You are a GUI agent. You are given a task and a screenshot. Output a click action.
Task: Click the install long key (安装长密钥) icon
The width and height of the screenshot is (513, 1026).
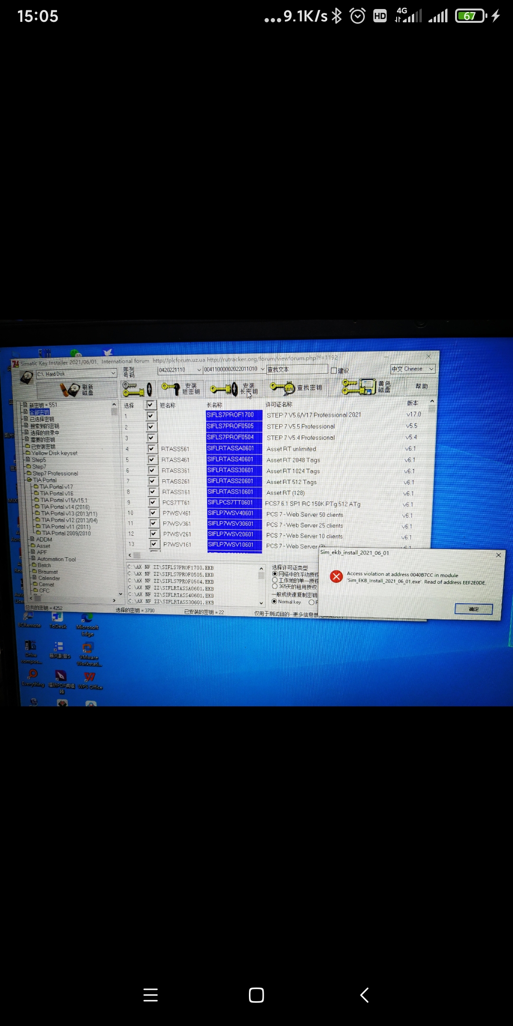(224, 389)
